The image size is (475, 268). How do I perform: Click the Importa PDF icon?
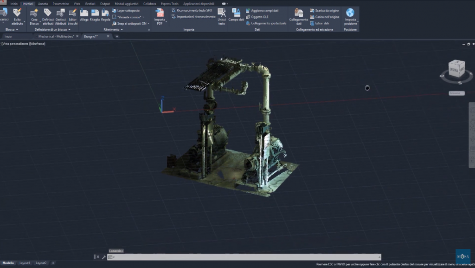click(160, 13)
